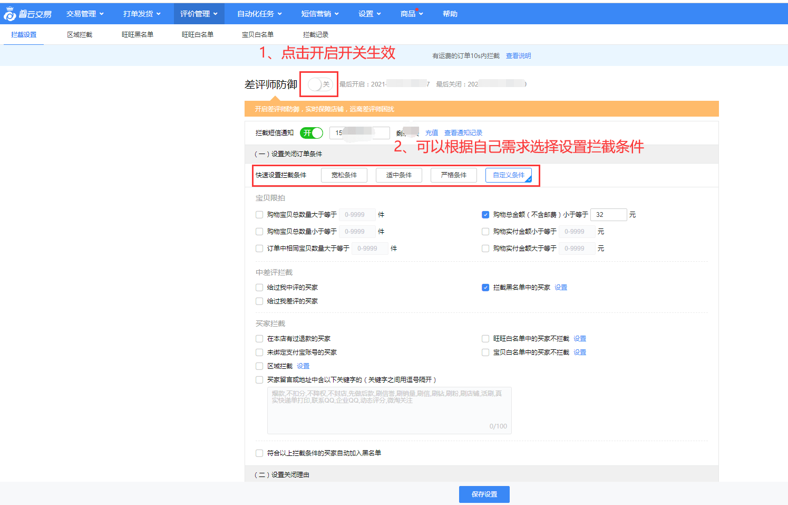Check 旺旺白名单中的买家不拦截 checkbox

point(485,339)
